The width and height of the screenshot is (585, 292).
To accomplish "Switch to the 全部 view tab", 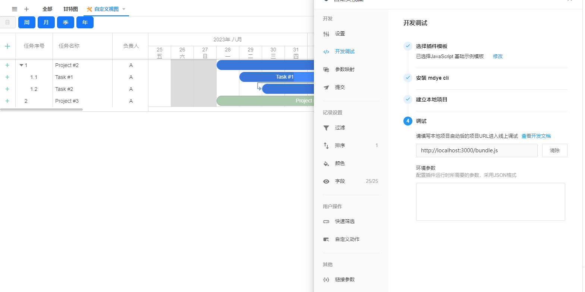I will point(47,9).
